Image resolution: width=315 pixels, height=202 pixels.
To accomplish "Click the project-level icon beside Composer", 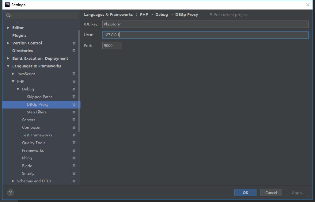I will point(74,128).
